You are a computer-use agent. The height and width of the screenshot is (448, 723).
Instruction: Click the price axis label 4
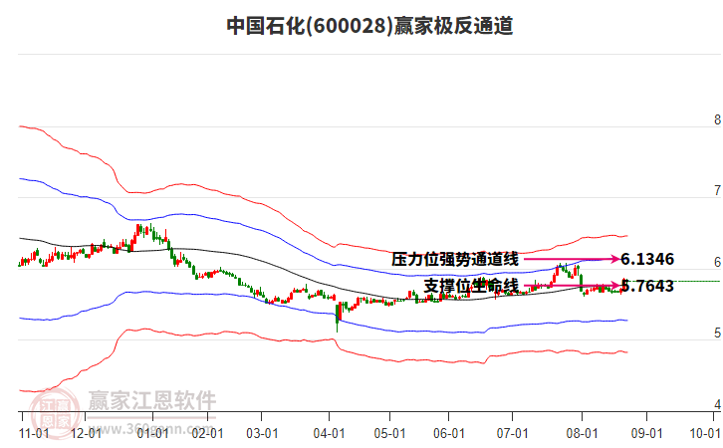[x=717, y=404]
